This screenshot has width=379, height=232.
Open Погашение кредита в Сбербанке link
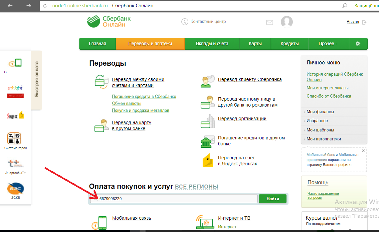144,97
